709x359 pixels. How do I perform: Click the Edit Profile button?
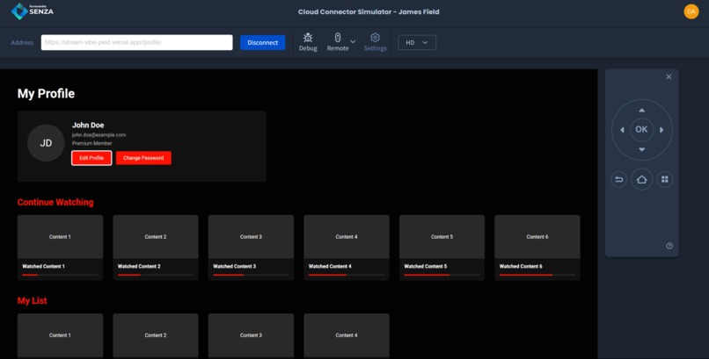click(x=91, y=158)
